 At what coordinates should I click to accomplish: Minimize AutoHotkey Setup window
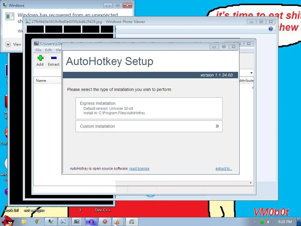pos(214,47)
